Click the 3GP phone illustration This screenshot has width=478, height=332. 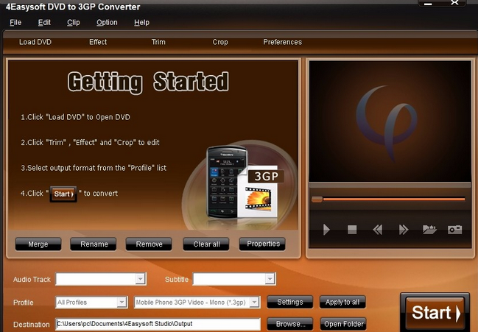(x=241, y=184)
